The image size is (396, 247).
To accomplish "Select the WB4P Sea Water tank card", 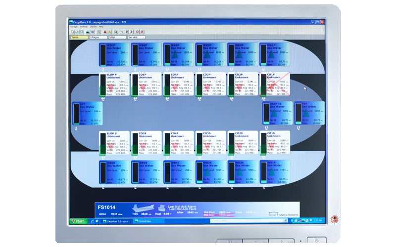I will point(178,54).
